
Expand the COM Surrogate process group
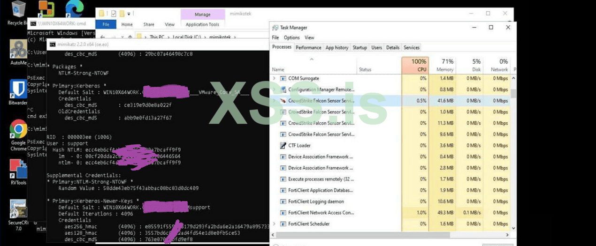[x=274, y=78]
